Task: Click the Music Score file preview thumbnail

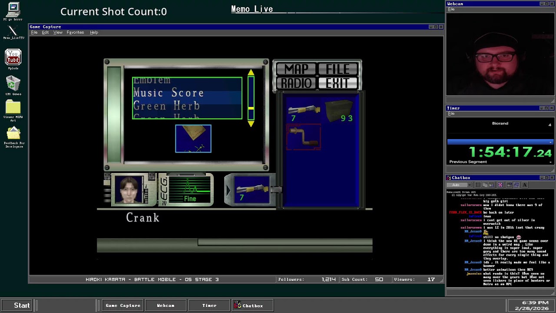Action: [193, 139]
